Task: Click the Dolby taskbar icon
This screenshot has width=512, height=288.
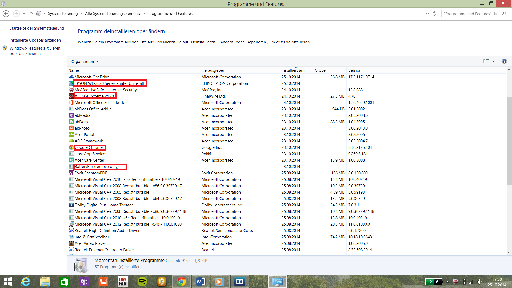Action: coord(239,282)
